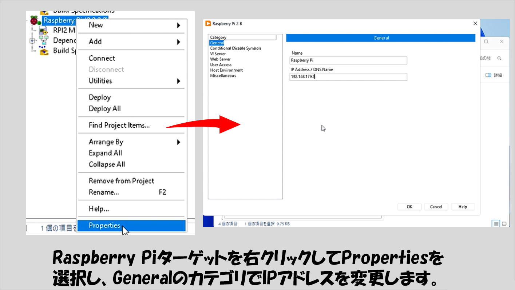Image resolution: width=515 pixels, height=290 pixels.
Task: Close the background Explorer window
Action: (x=502, y=42)
